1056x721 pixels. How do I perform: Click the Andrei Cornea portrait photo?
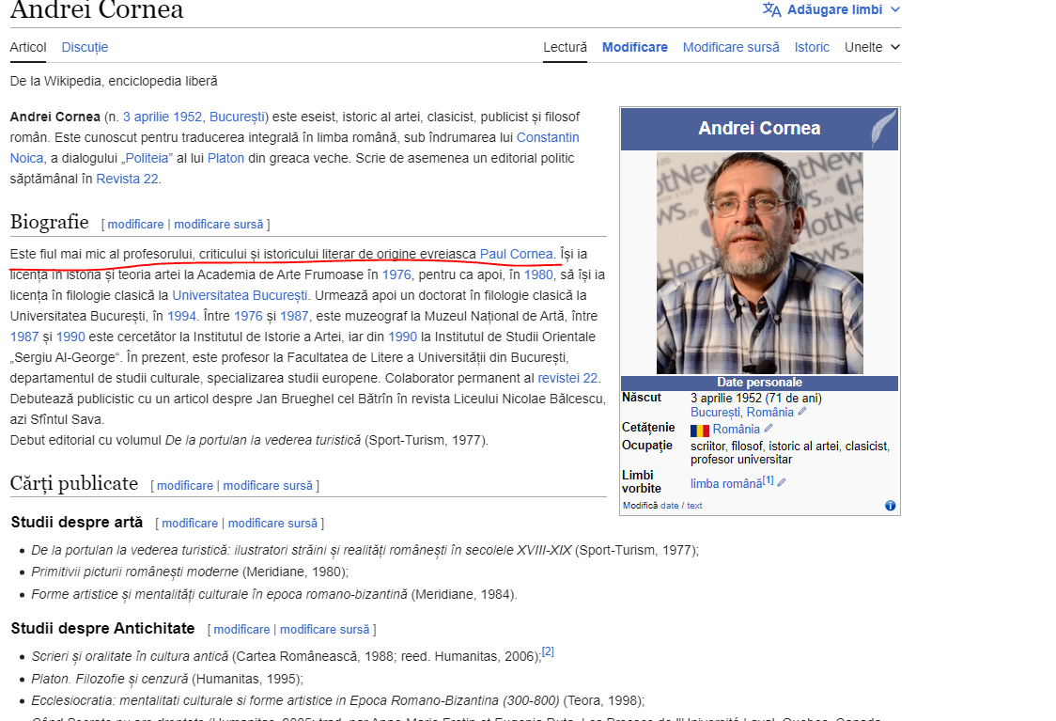pyautogui.click(x=759, y=263)
